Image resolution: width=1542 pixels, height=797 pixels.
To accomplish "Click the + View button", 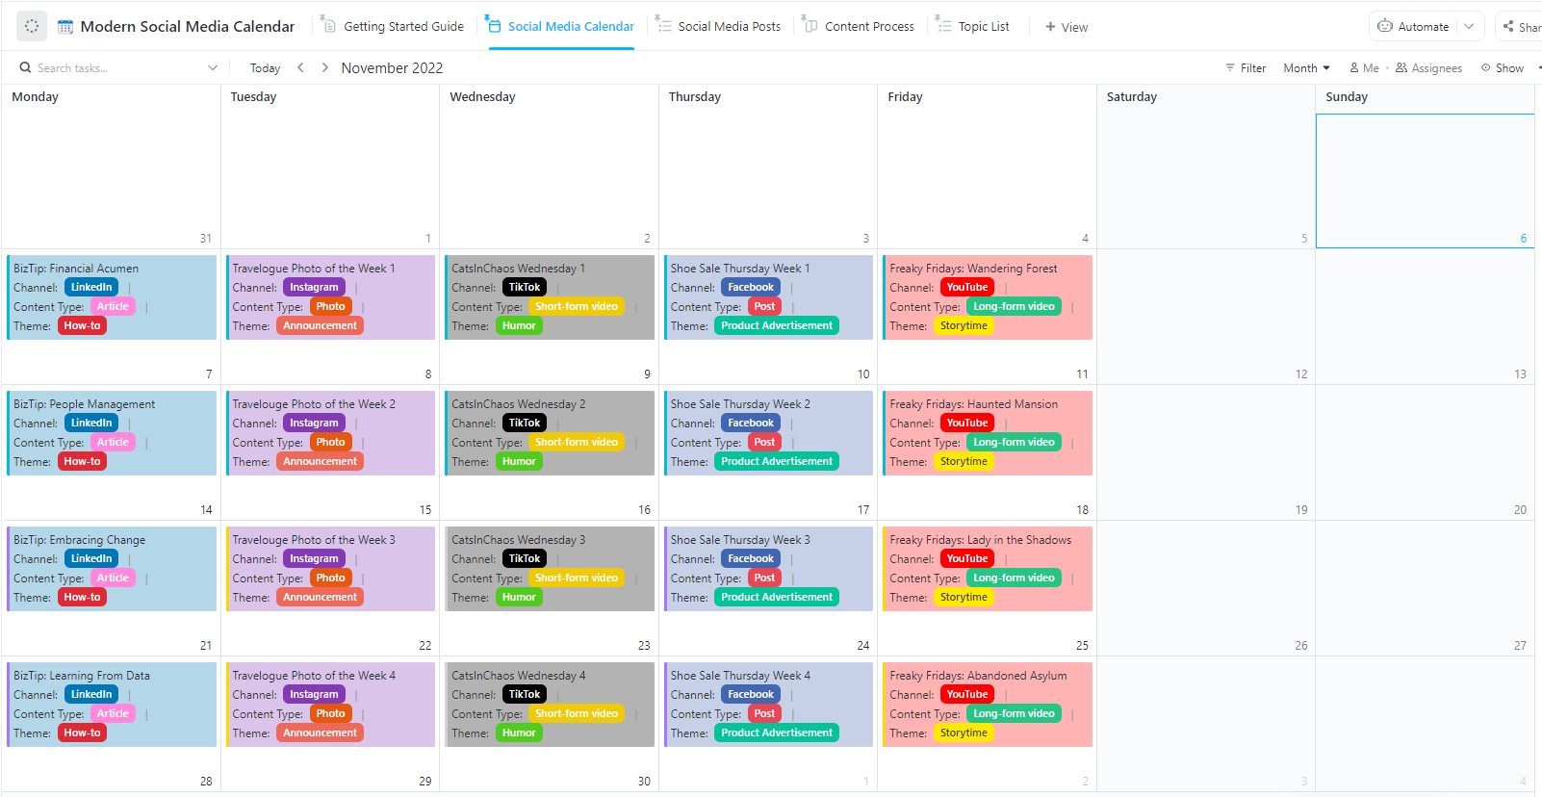I will coord(1067,27).
